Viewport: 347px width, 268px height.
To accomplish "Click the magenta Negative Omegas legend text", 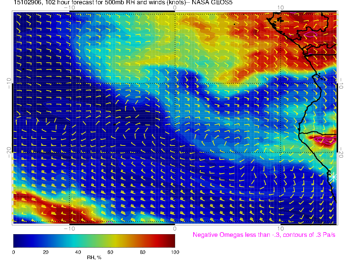I will [264, 235].
